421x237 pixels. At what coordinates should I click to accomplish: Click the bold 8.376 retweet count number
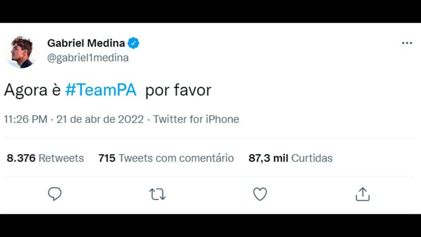pyautogui.click(x=21, y=158)
